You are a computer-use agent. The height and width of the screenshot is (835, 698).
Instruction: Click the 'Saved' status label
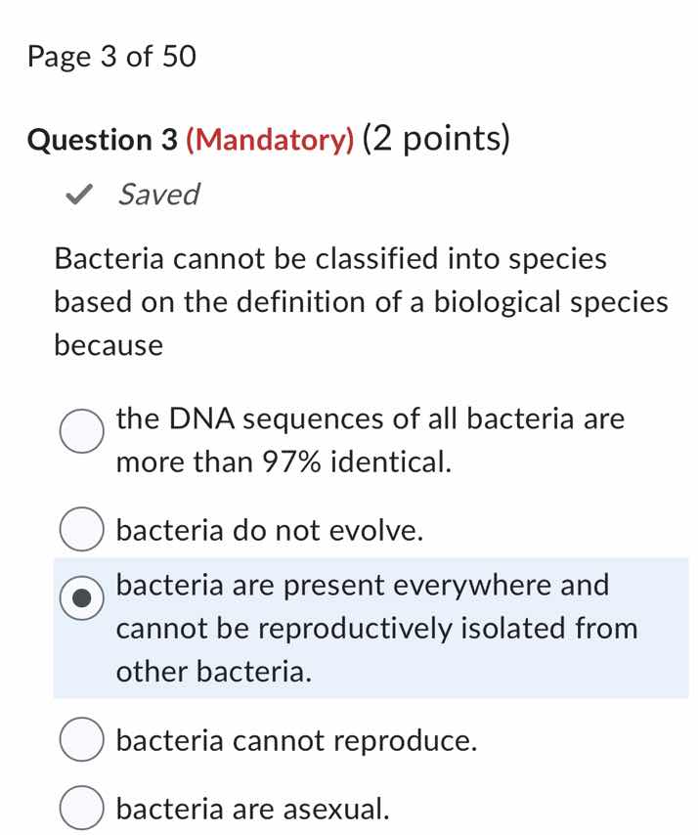click(x=158, y=195)
